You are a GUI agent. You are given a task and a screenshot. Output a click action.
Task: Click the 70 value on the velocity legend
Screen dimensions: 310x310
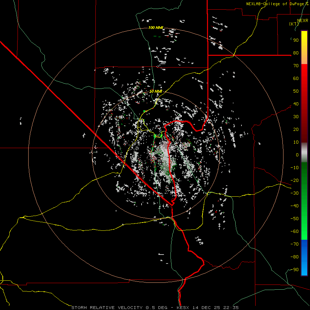296,66
